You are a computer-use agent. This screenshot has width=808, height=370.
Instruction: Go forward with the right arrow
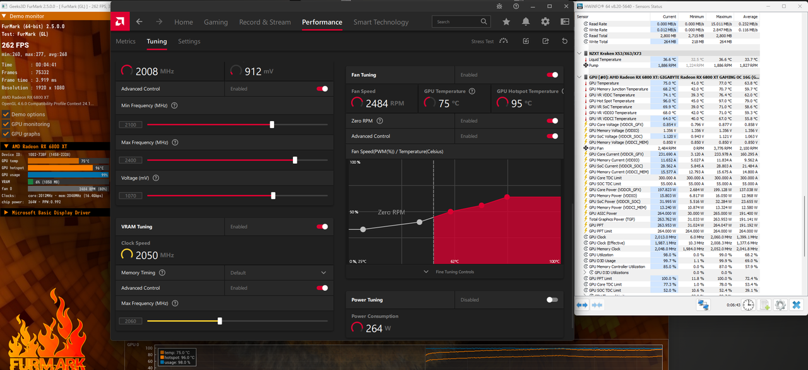point(159,21)
